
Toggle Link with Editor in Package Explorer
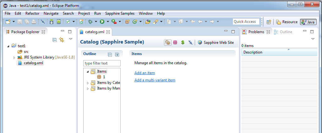click(x=62, y=40)
